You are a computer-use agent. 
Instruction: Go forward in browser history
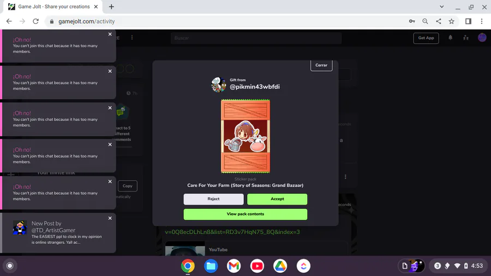coord(22,21)
